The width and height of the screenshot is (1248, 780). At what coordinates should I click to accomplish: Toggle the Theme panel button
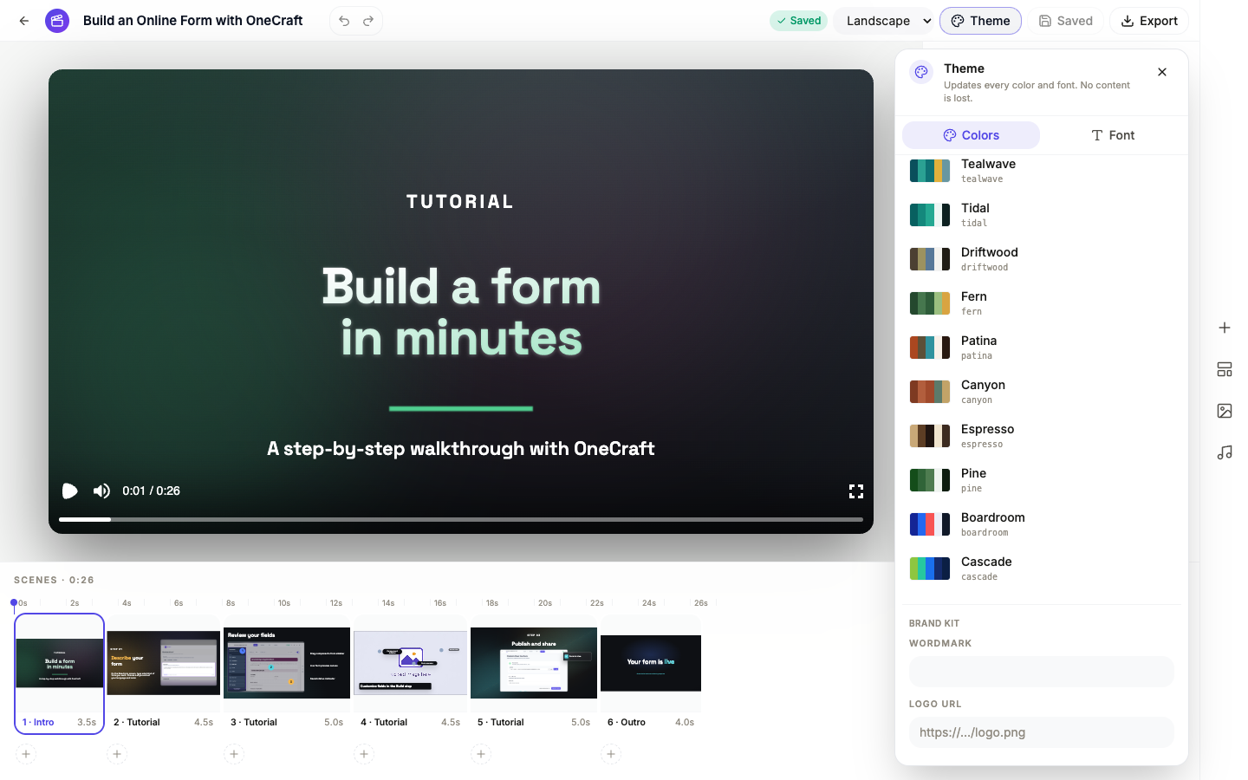tap(980, 21)
